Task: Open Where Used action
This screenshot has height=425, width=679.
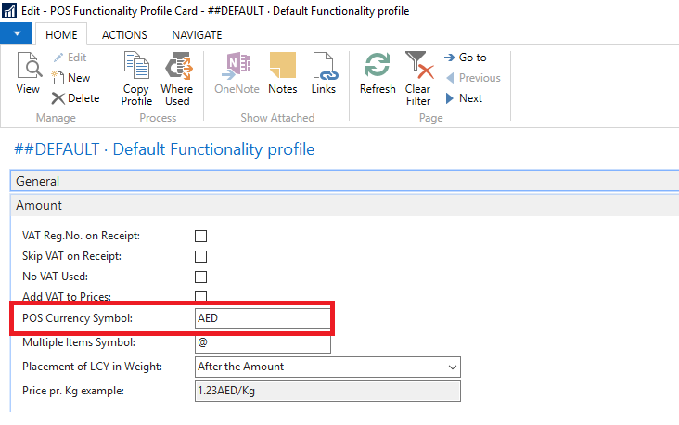Action: 177,79
